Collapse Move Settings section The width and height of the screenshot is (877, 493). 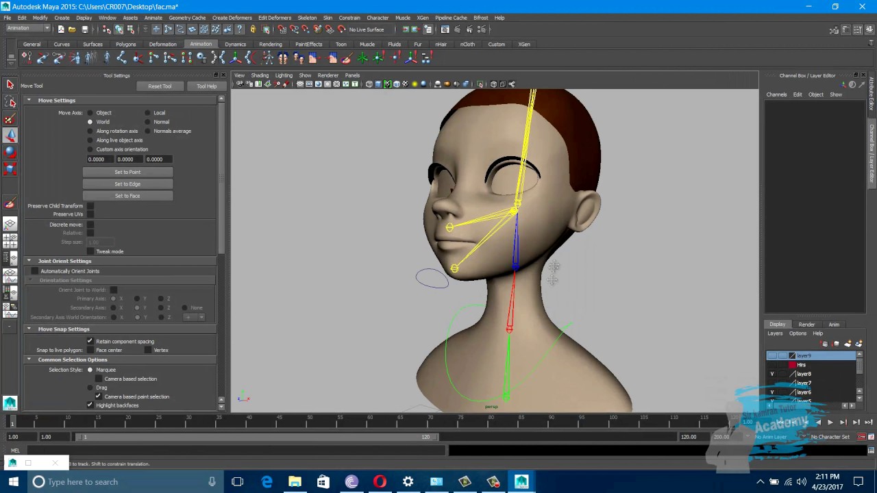[x=29, y=101]
